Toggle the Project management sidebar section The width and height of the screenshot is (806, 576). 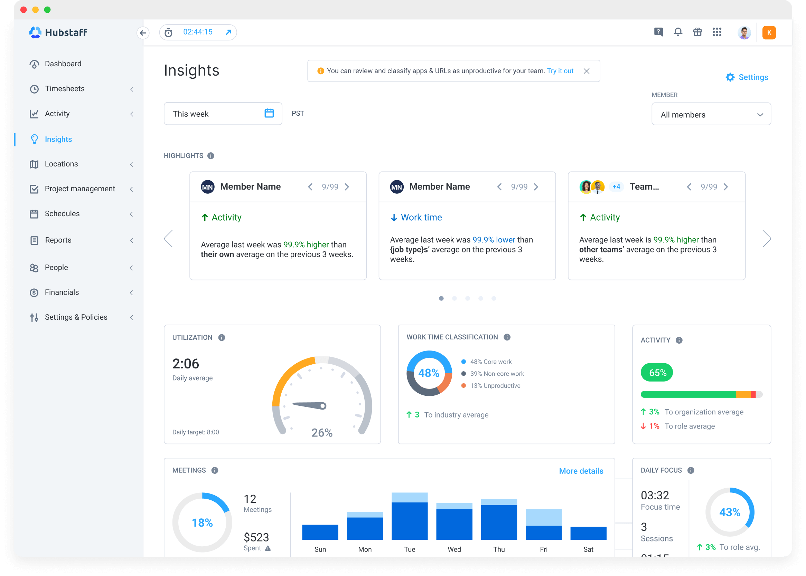coord(80,189)
